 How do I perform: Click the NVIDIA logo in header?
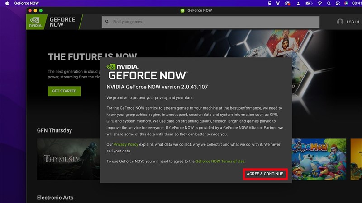[x=35, y=22]
